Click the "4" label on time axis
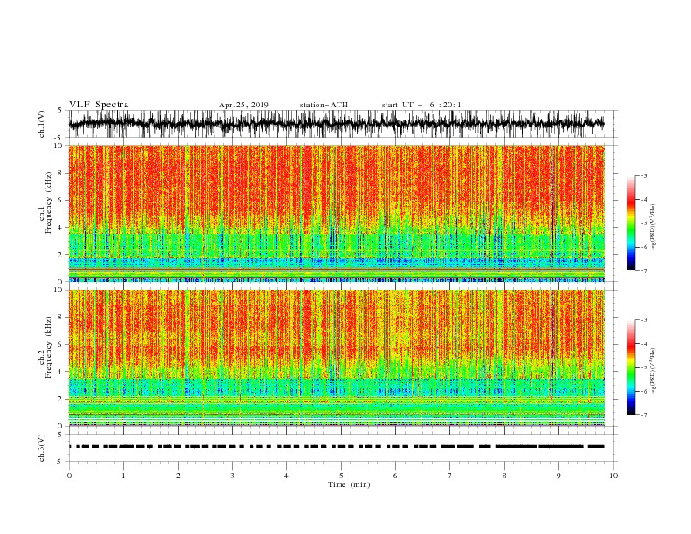The height and width of the screenshot is (534, 691). click(287, 476)
